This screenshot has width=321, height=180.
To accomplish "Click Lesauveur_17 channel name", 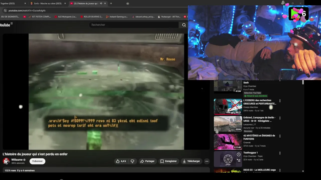I will [250, 124].
